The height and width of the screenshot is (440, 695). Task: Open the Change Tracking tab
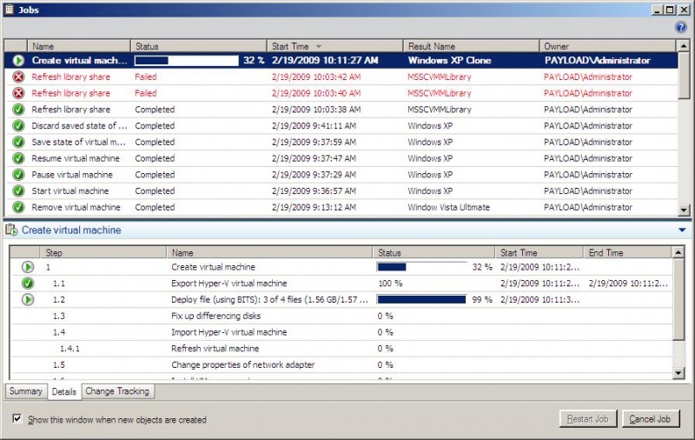(117, 391)
